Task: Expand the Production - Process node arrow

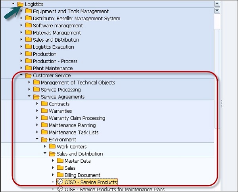Action: click(21, 61)
